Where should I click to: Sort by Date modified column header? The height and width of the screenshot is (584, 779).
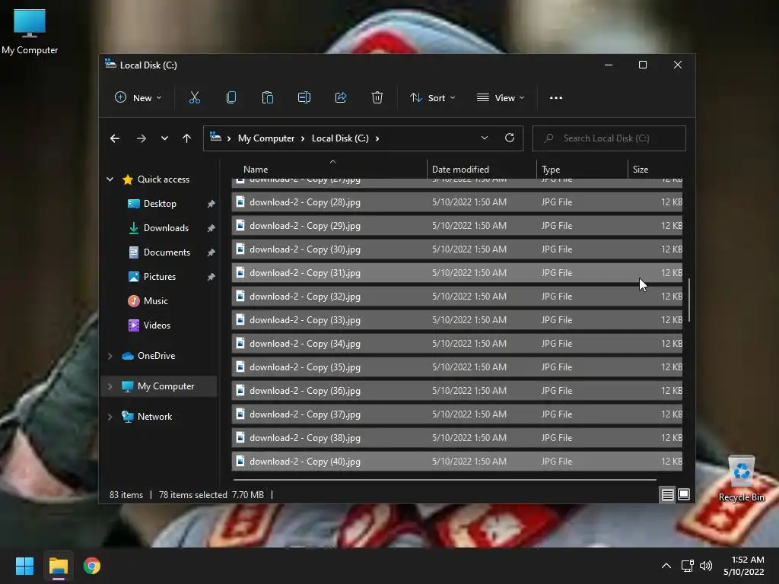[x=482, y=170]
